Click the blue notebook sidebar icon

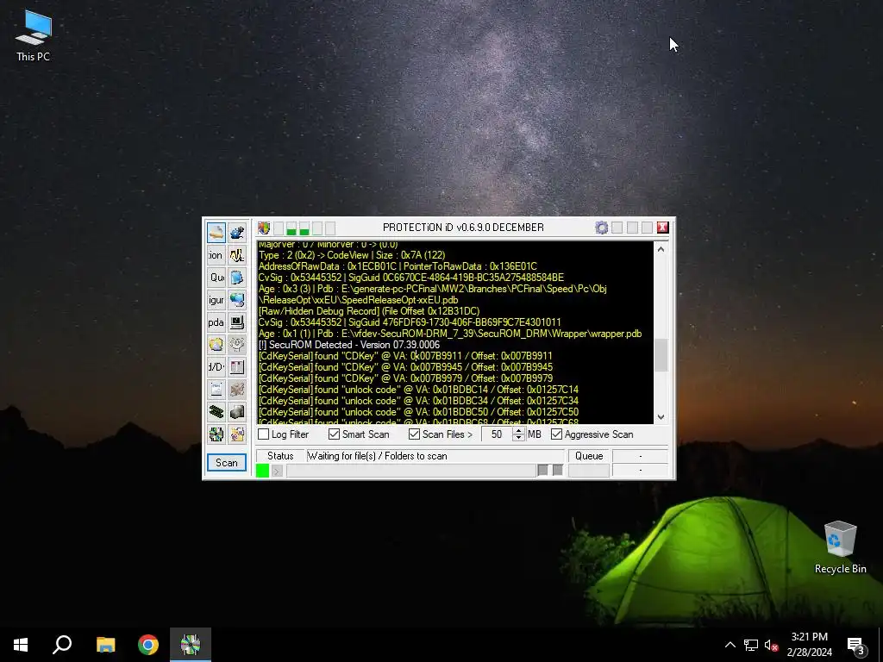pyautogui.click(x=237, y=278)
